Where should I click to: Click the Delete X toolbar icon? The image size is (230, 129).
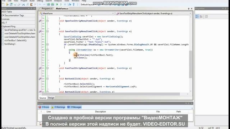(35, 5)
